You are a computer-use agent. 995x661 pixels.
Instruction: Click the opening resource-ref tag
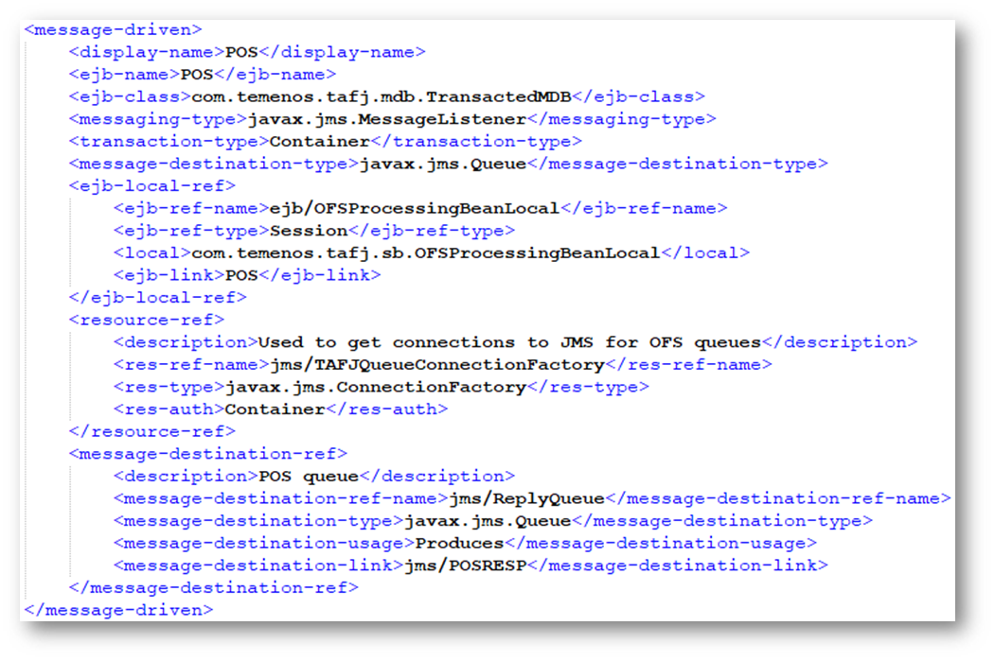coord(141,321)
